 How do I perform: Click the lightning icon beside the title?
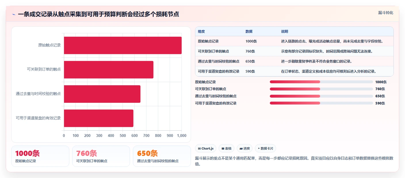[14, 14]
